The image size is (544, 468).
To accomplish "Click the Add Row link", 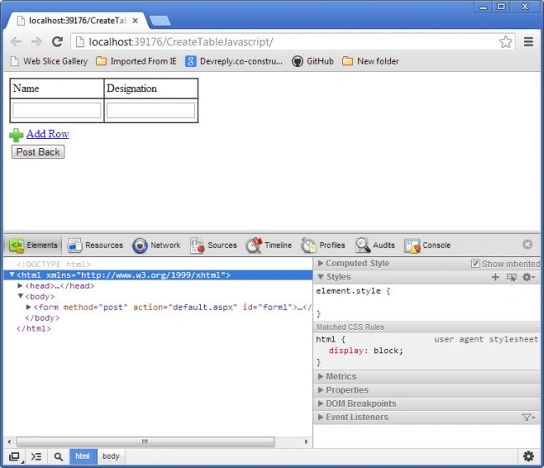I will point(48,134).
